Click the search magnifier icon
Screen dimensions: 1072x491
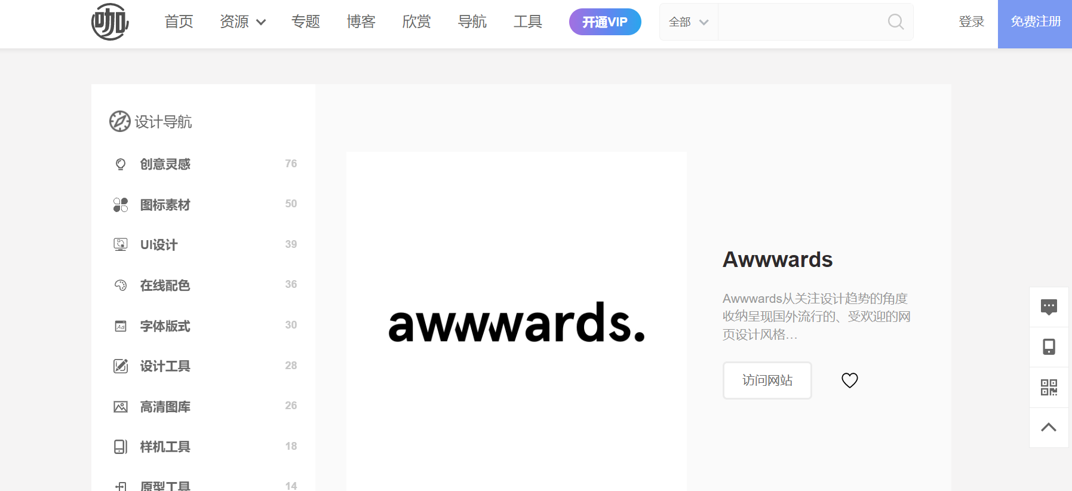[x=895, y=22]
